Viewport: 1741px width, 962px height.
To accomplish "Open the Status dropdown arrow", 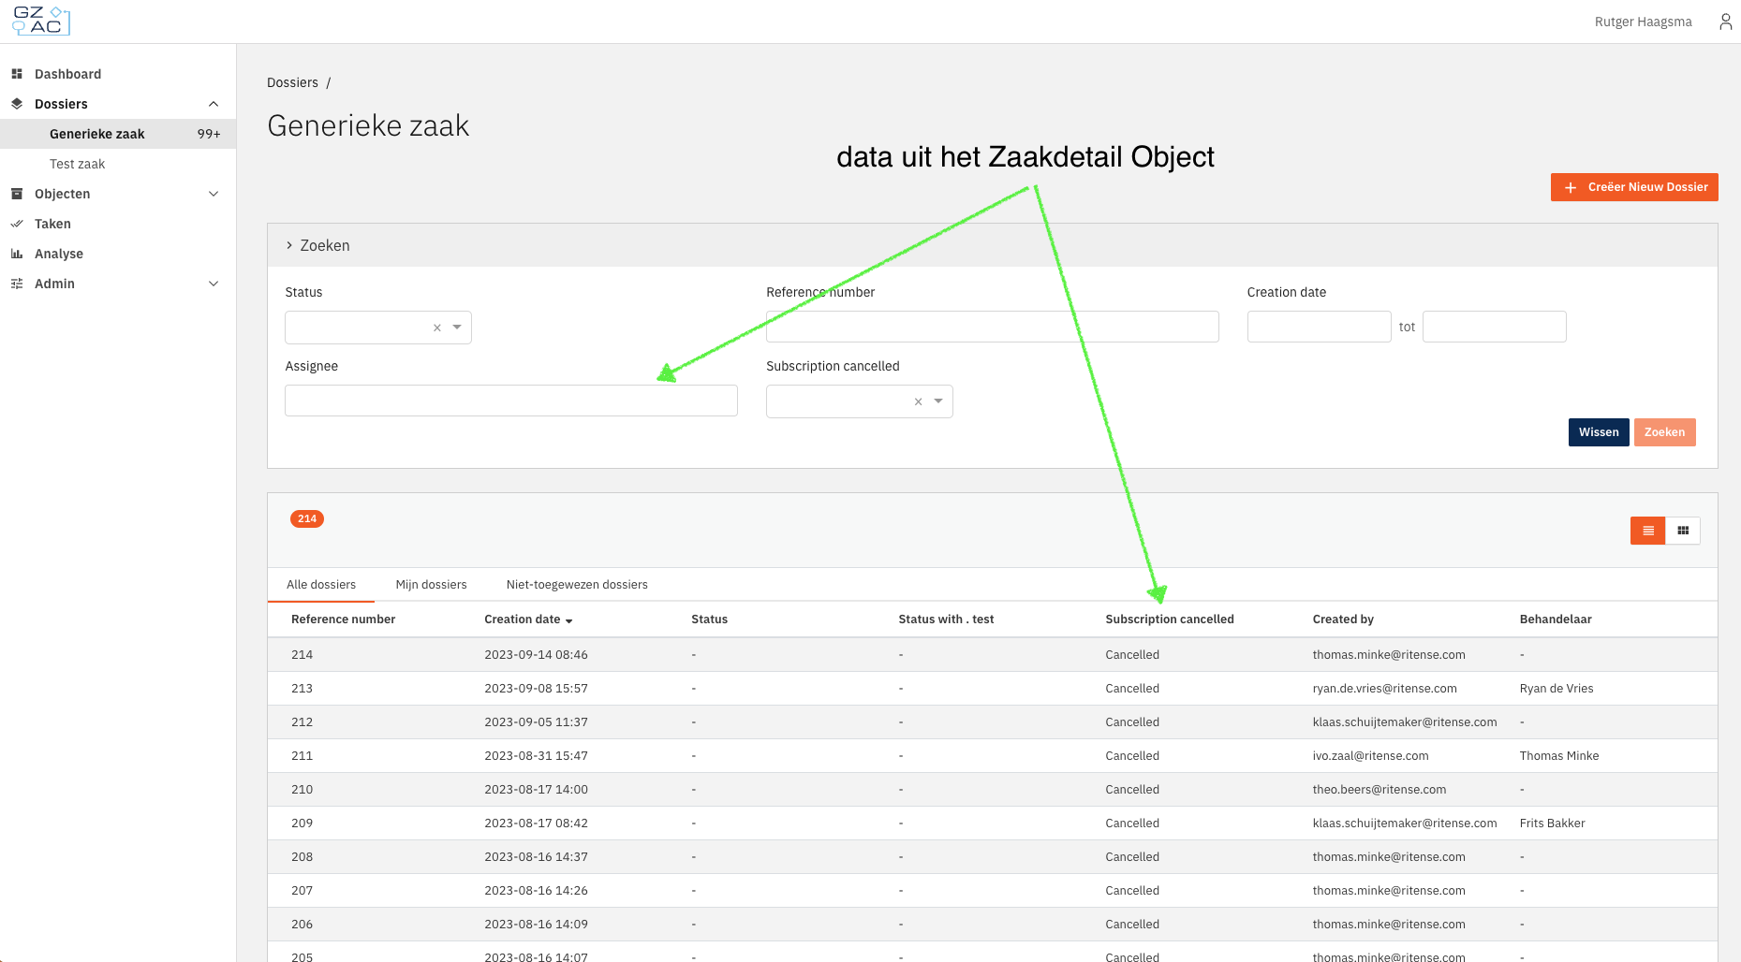I will point(457,328).
